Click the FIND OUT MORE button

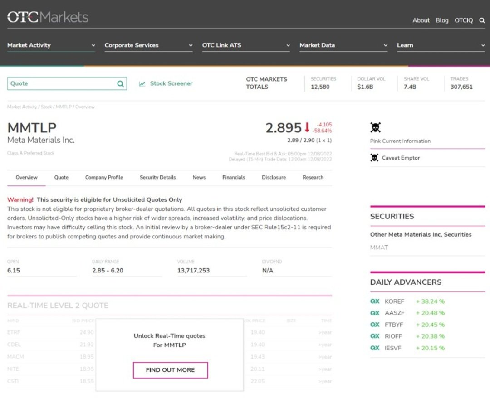(170, 370)
